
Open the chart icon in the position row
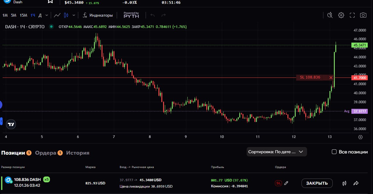[x=344, y=183]
